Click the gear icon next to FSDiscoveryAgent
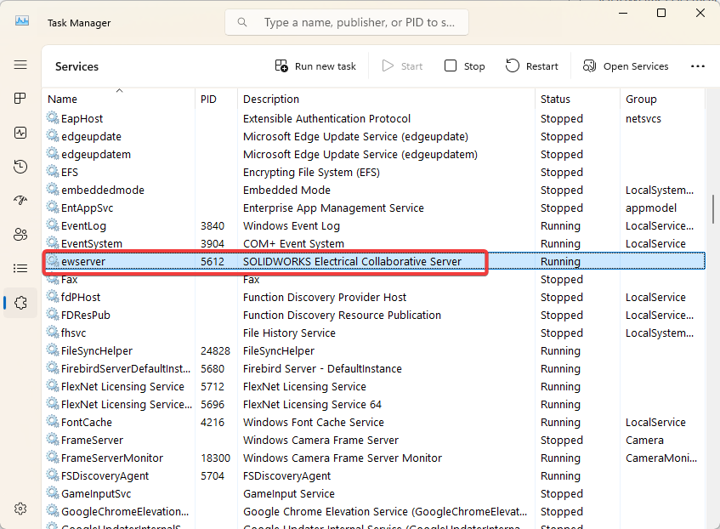This screenshot has width=720, height=529. (x=53, y=475)
